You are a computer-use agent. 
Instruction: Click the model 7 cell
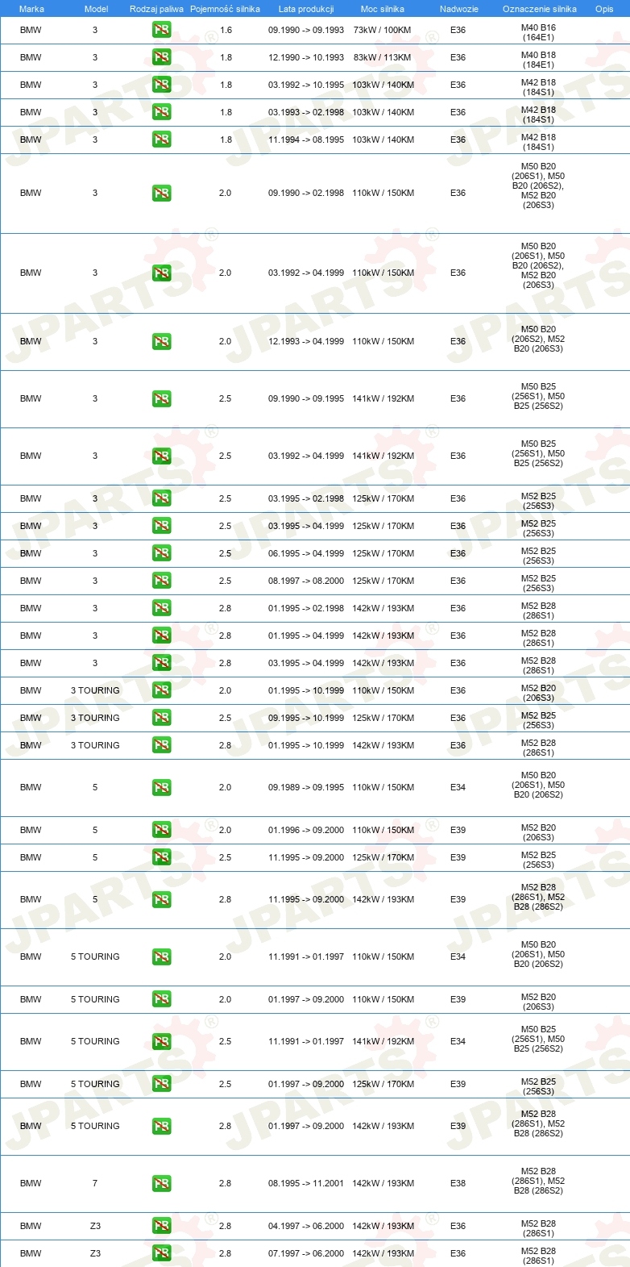pos(95,1183)
